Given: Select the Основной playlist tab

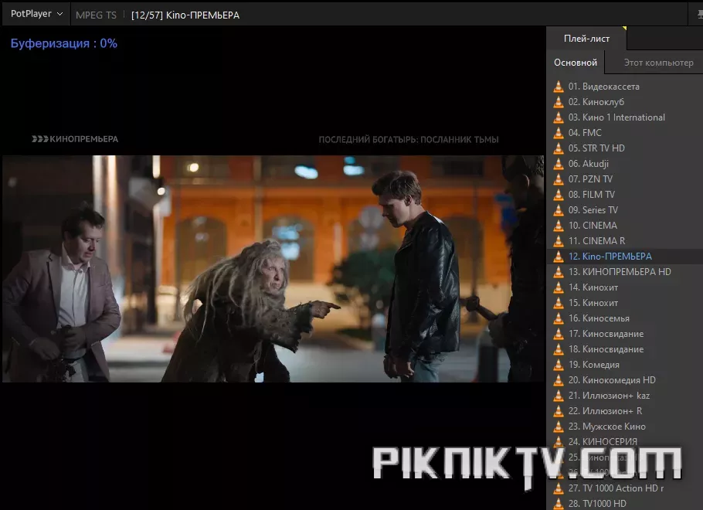Looking at the screenshot, I should tap(576, 63).
